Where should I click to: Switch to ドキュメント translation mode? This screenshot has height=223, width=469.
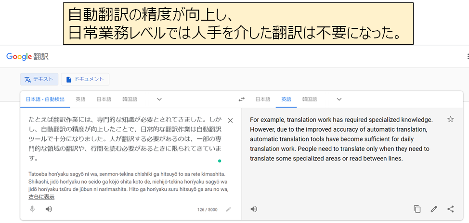coord(85,79)
